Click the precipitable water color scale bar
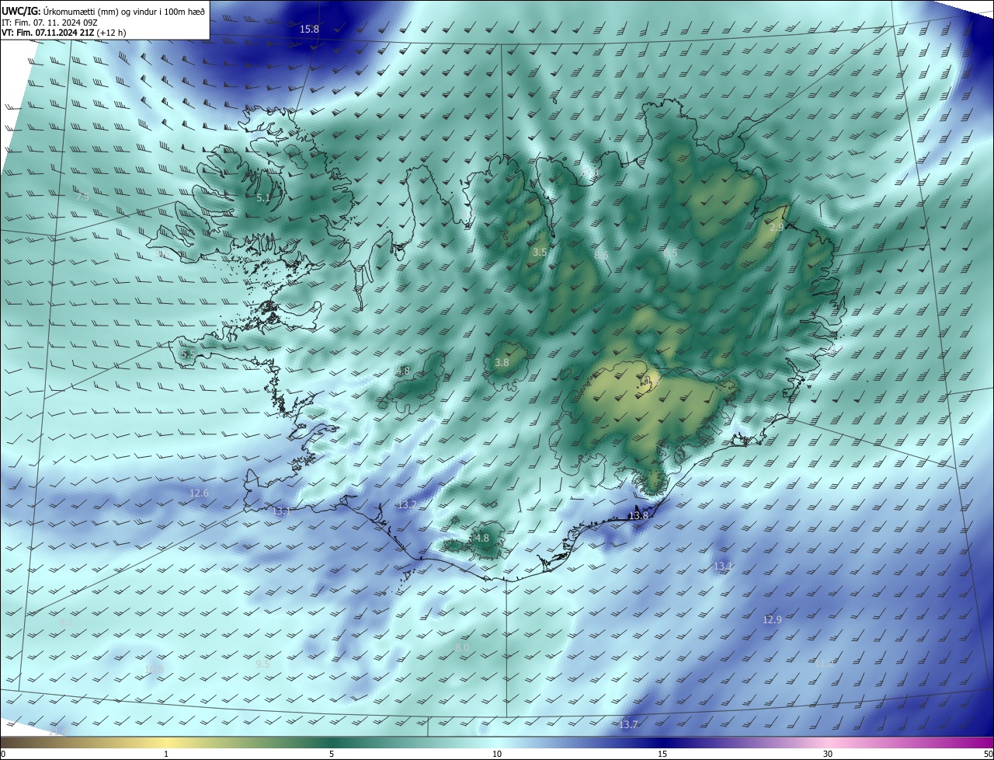This screenshot has height=760, width=994. pos(497,742)
